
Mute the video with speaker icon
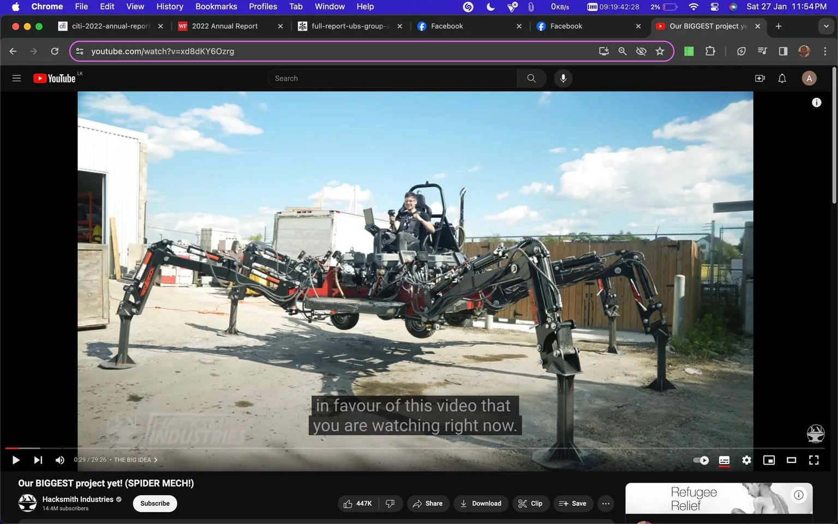click(x=60, y=460)
